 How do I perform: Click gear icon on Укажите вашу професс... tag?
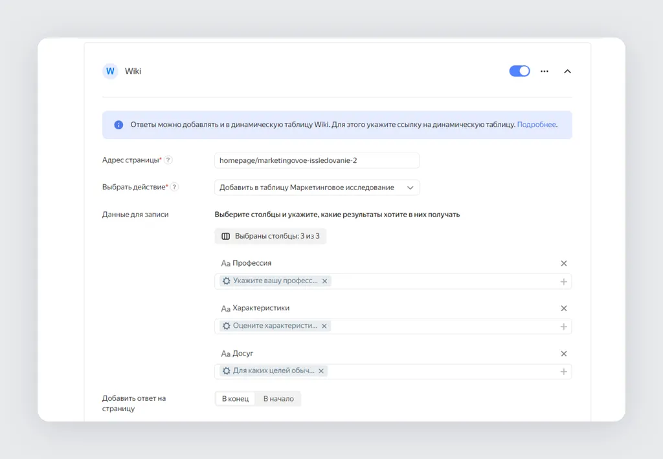click(227, 281)
